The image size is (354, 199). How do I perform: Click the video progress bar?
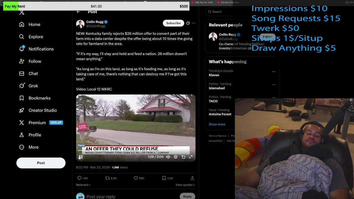[136, 151]
